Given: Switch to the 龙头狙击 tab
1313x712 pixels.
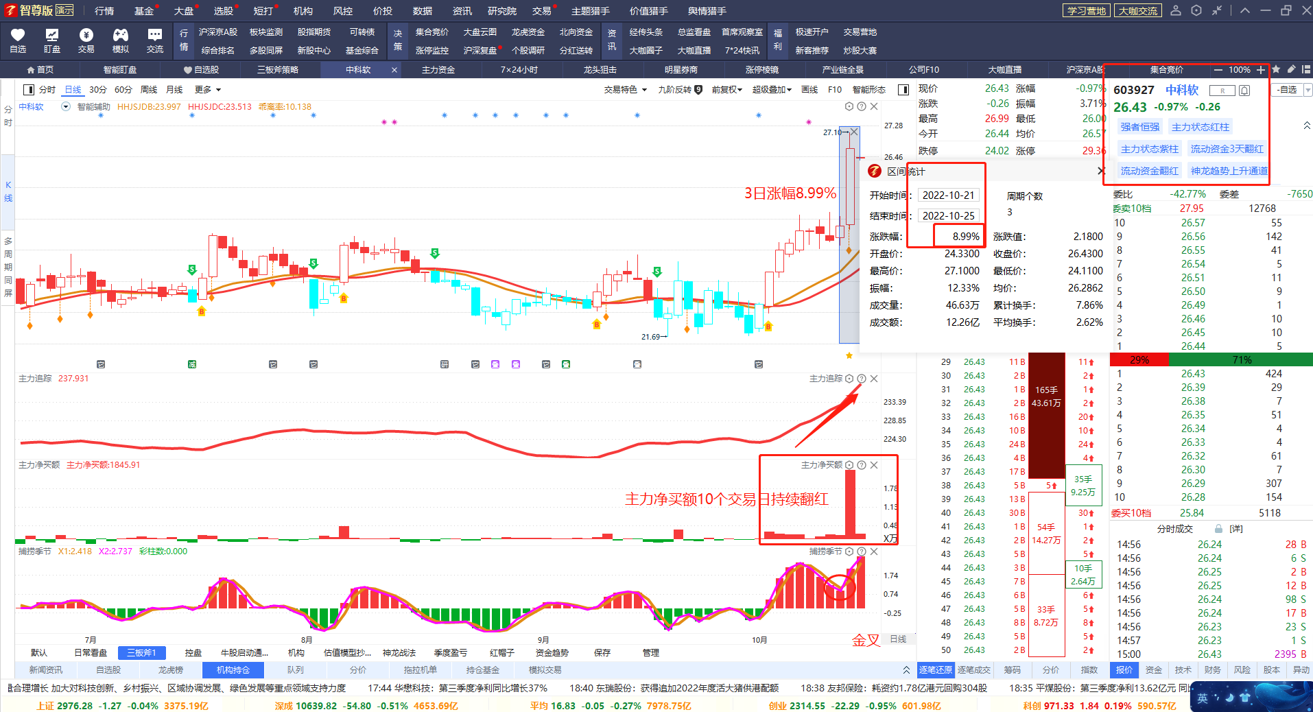Looking at the screenshot, I should click(x=600, y=70).
